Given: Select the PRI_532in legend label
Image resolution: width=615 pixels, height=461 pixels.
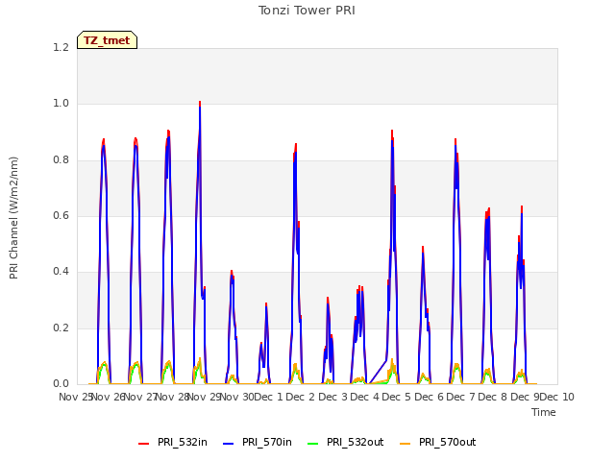Looking at the screenshot, I should tap(183, 442).
